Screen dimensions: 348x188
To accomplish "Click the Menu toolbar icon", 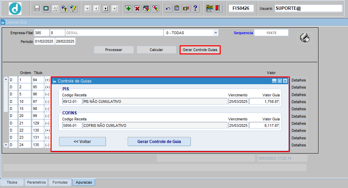I will click(209, 8).
